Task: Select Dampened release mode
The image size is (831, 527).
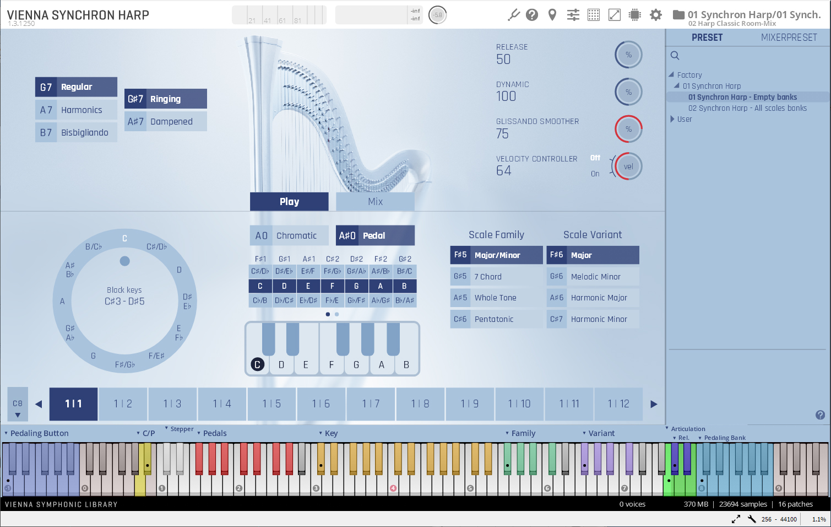Action: click(x=165, y=121)
